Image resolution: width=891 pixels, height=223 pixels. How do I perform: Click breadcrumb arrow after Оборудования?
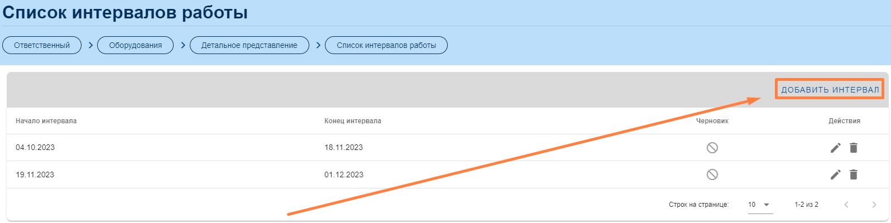point(183,45)
